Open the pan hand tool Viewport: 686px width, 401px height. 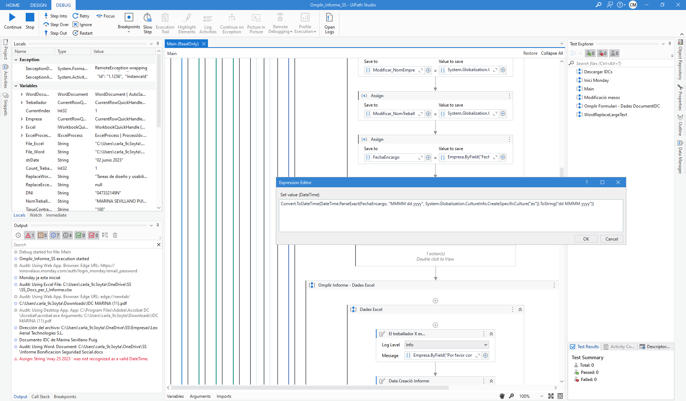click(502, 396)
